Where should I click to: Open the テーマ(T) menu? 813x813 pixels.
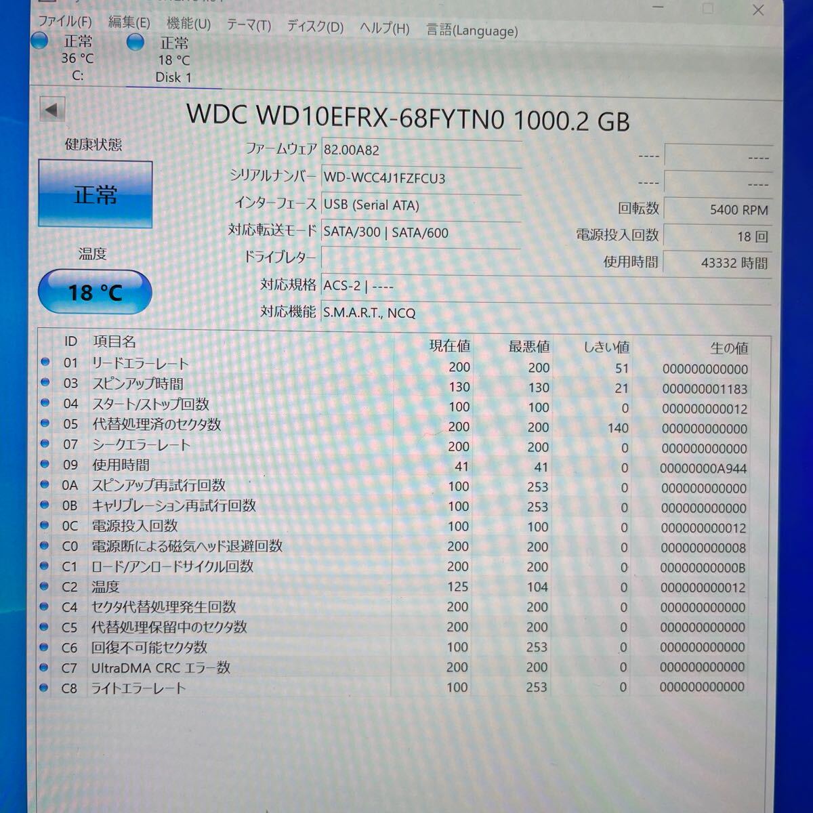click(x=249, y=25)
